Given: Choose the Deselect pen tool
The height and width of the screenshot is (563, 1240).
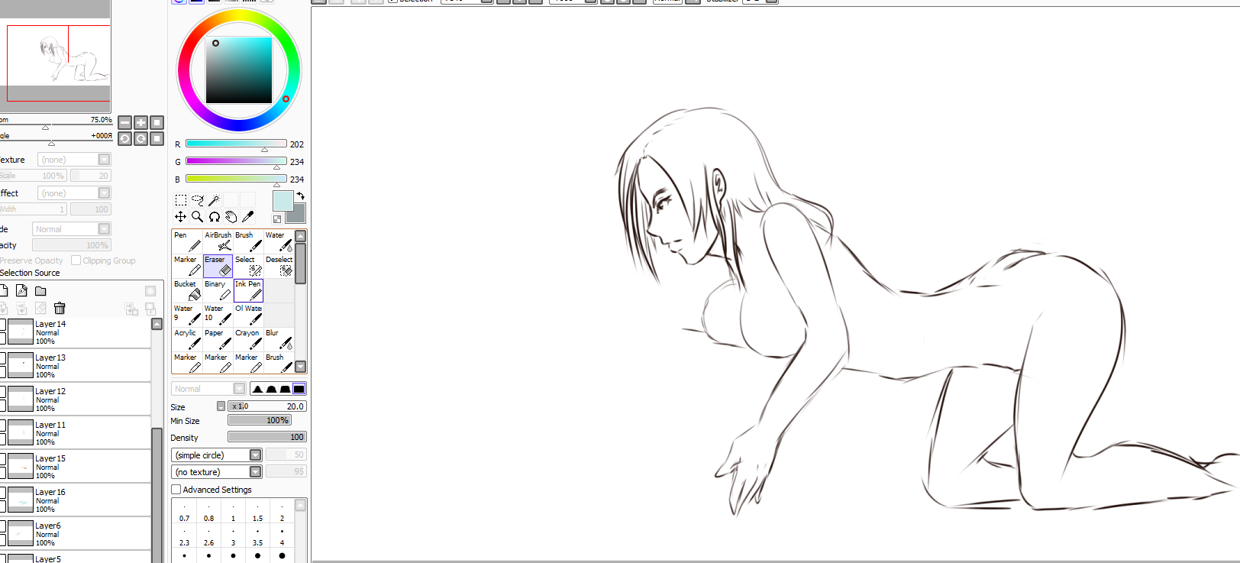Looking at the screenshot, I should pyautogui.click(x=279, y=266).
